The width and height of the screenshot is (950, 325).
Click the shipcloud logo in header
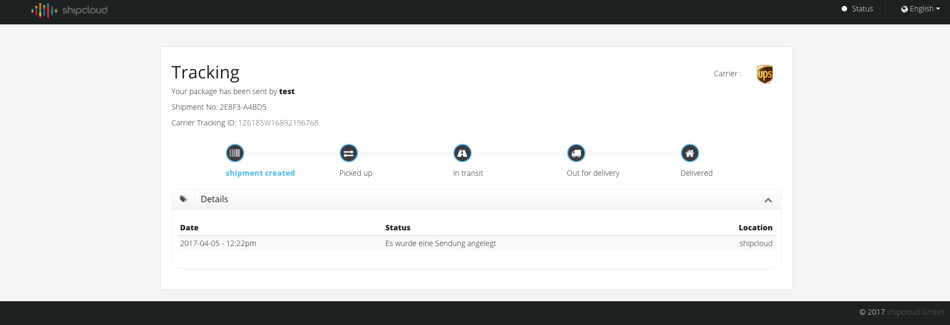click(x=69, y=10)
